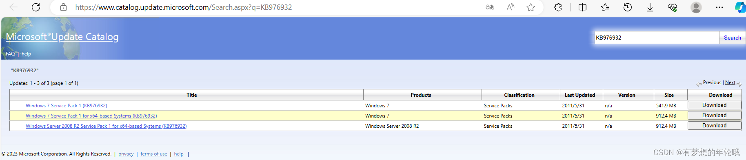Open Windows 7 Service Pack 1 x64 link
The image size is (746, 160).
pos(91,116)
